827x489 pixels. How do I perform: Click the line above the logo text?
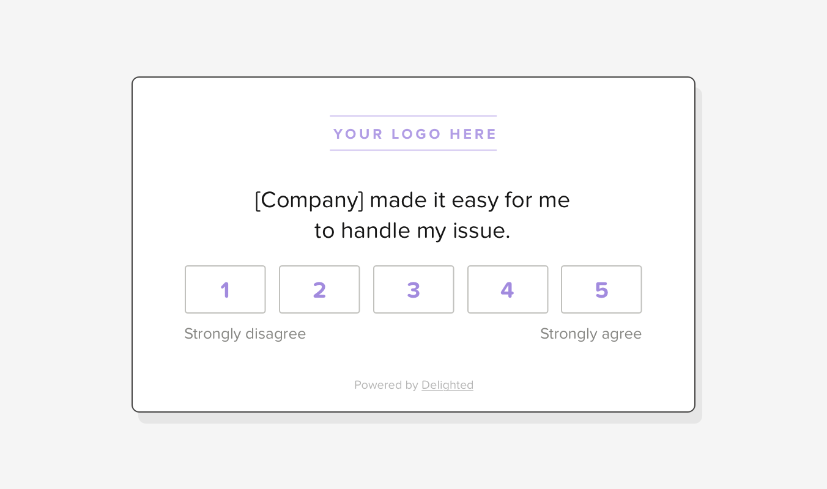click(413, 115)
